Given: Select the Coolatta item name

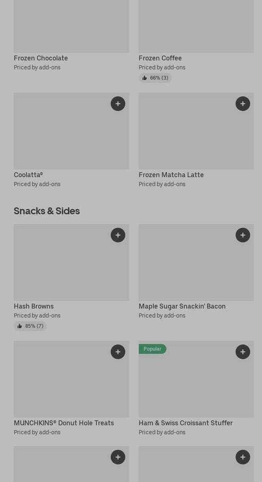Looking at the screenshot, I should tap(28, 175).
